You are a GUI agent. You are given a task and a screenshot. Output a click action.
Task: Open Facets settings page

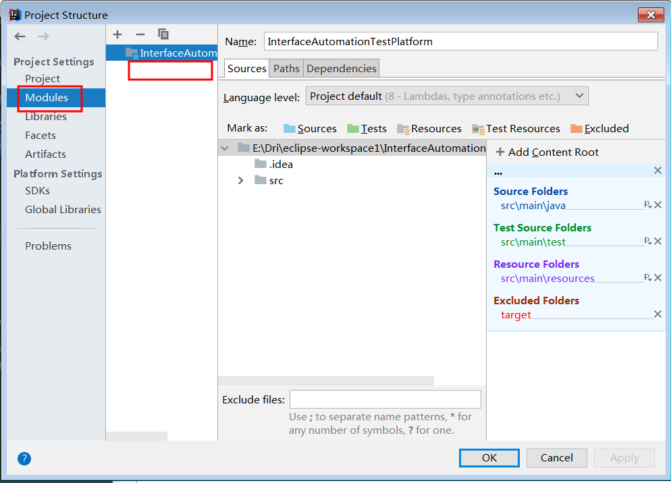coord(41,135)
